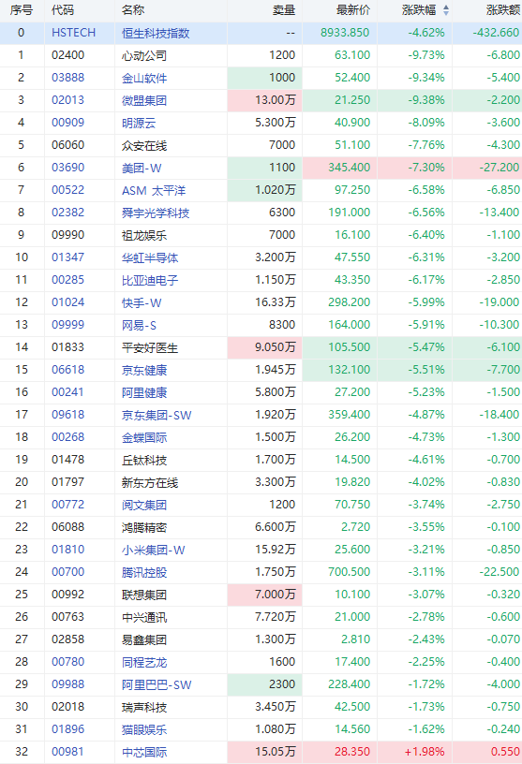Open stock link 阿里巴巴-SW
Image resolution: width=522 pixels, height=764 pixels.
(157, 684)
